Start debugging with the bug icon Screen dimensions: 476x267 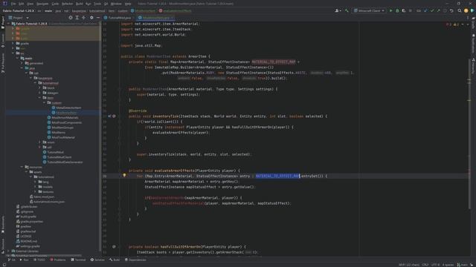pos(397,10)
